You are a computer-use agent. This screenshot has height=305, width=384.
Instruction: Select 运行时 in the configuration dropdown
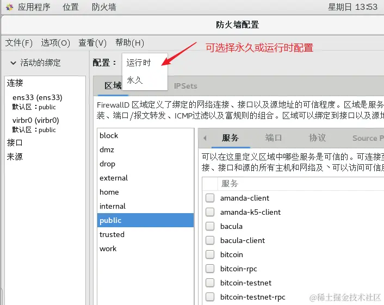tap(145, 63)
